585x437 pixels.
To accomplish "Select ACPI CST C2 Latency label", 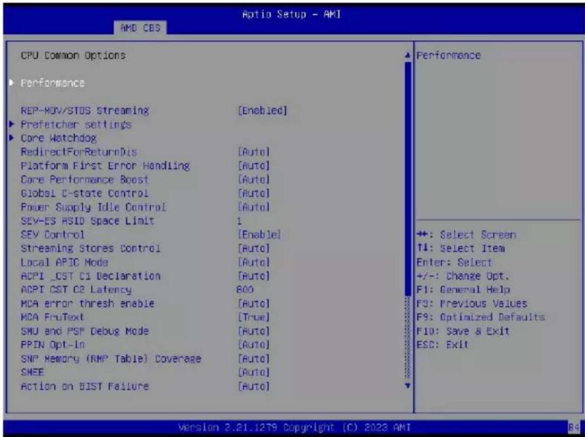I will [x=76, y=290].
